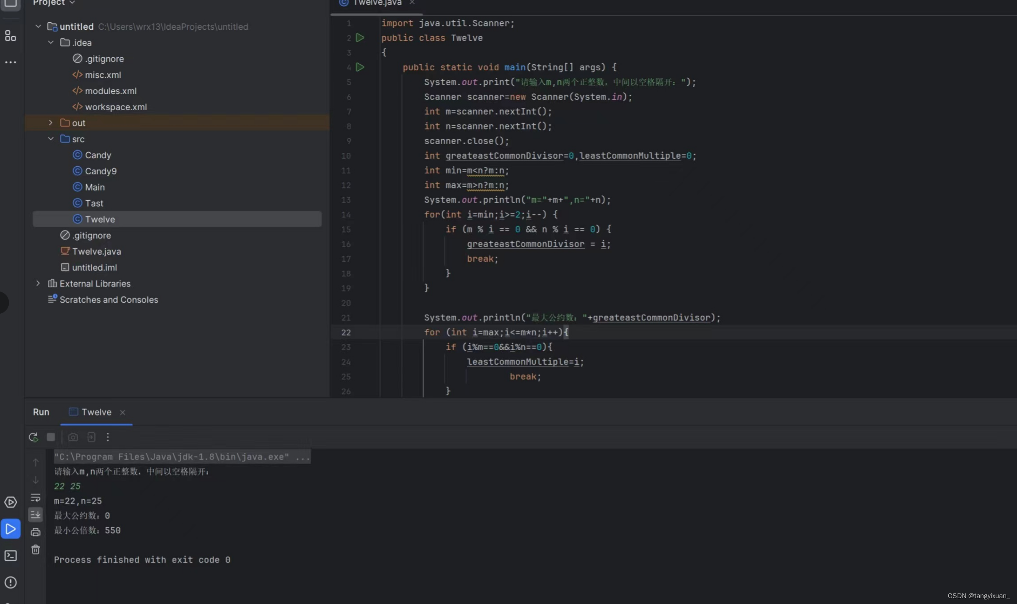Click the clear all trash icon

pyautogui.click(x=36, y=549)
